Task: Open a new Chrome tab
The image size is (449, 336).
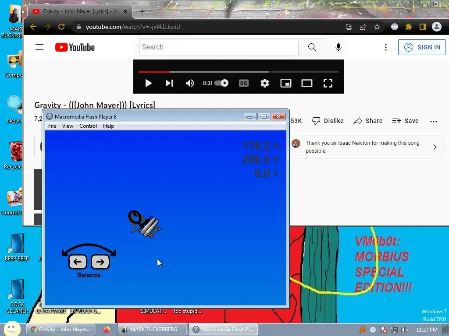Action: [142, 11]
